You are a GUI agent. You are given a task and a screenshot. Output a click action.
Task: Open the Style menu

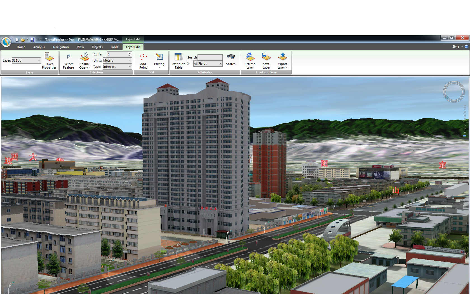[x=457, y=46]
